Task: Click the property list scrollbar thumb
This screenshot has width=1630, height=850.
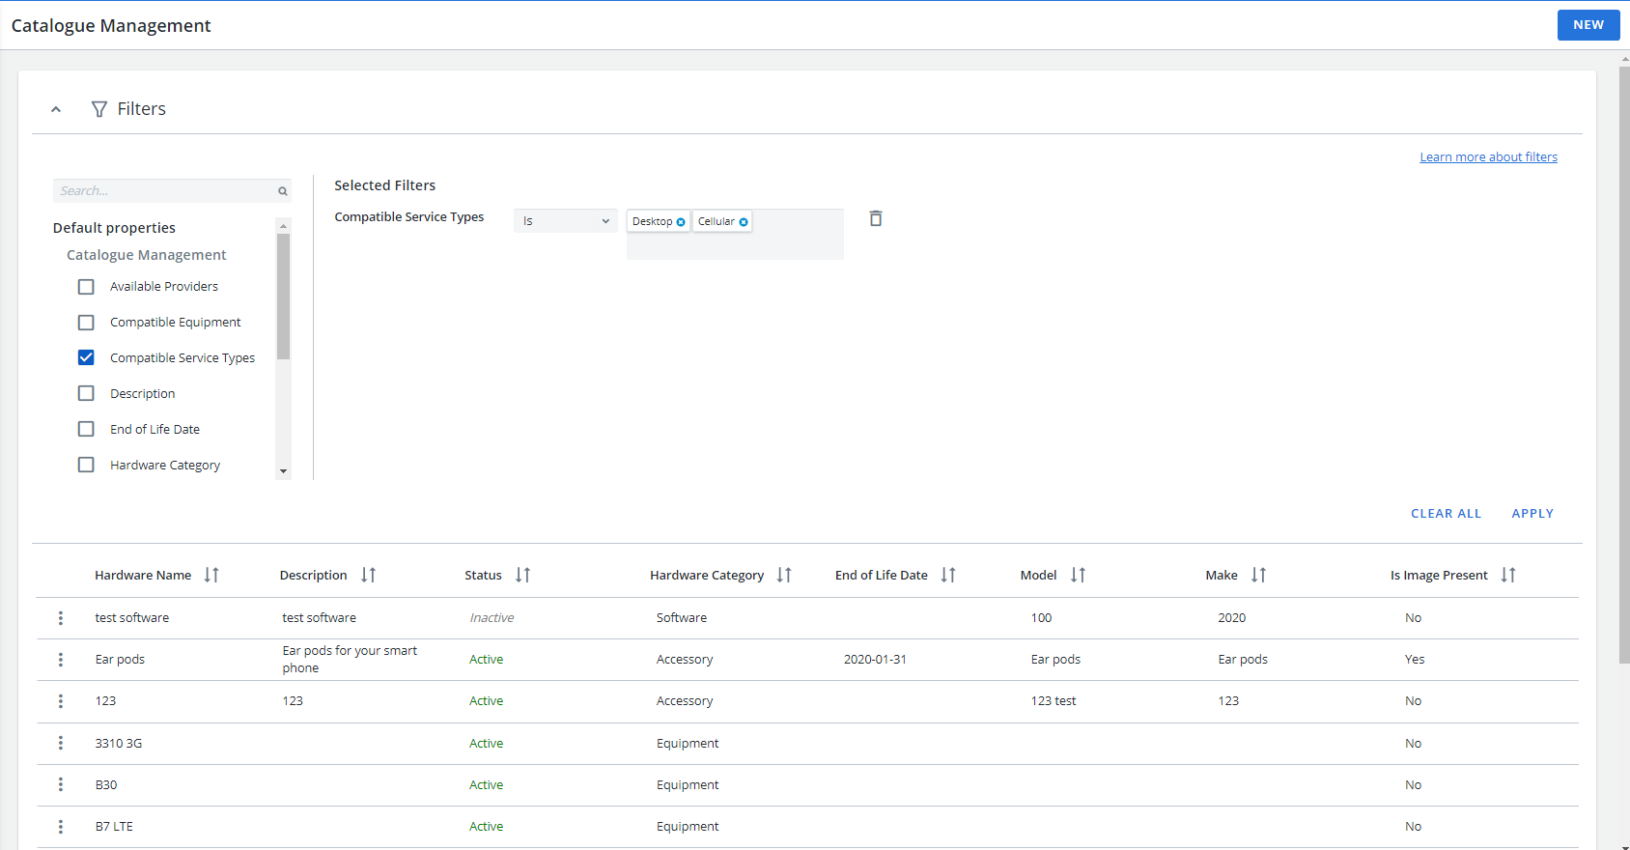Action: pos(283,297)
